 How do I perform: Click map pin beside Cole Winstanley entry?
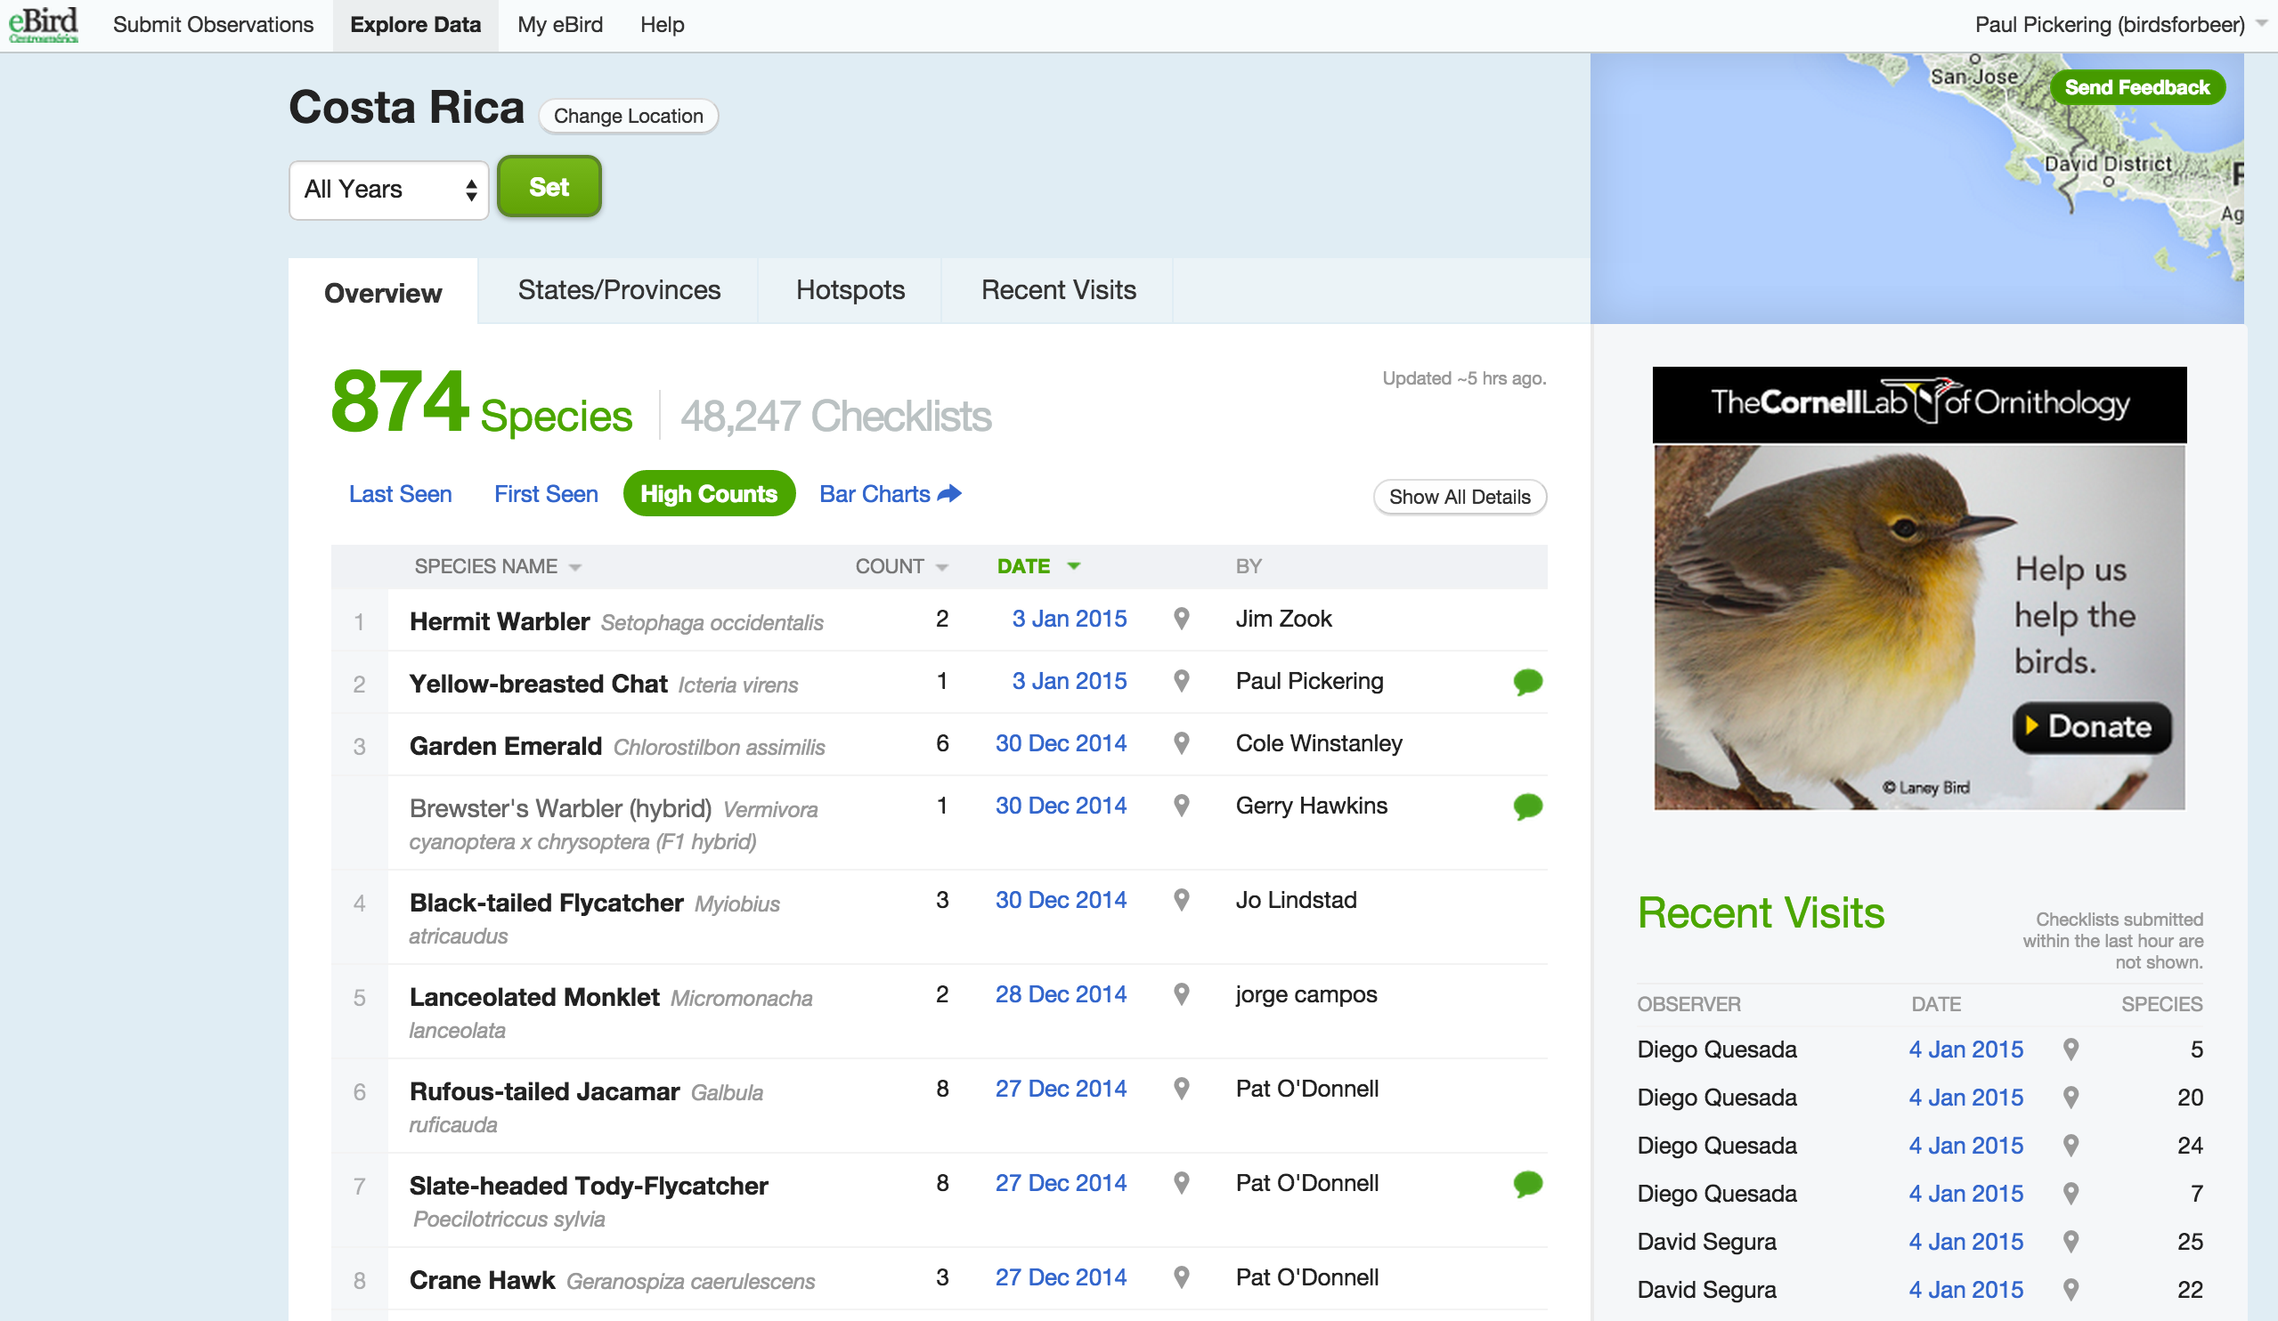tap(1181, 743)
